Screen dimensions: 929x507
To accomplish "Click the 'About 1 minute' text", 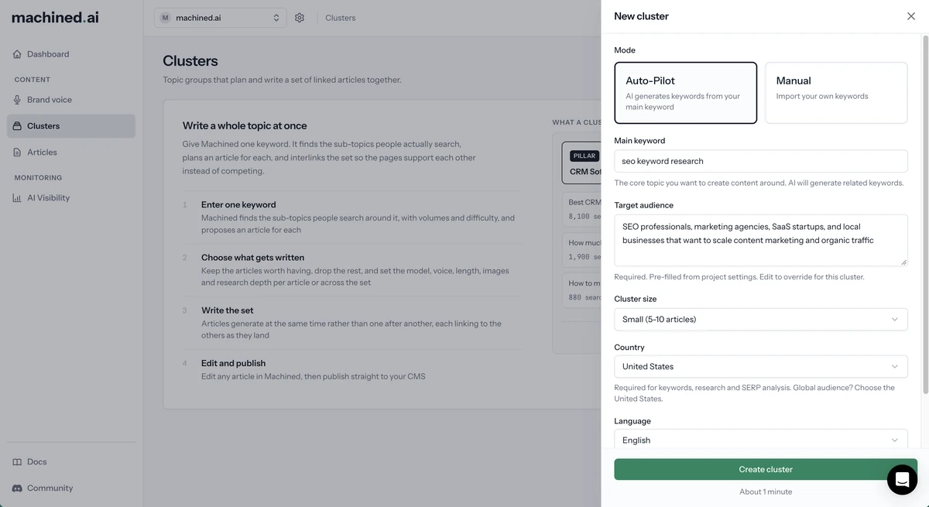I will point(766,492).
